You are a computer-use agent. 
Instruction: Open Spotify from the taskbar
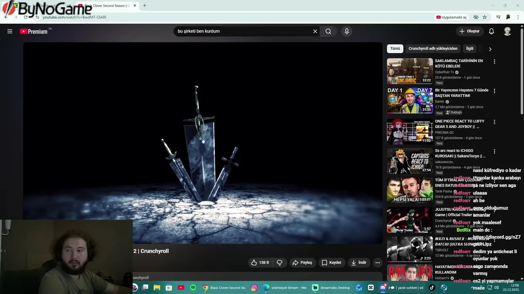[x=193, y=287]
